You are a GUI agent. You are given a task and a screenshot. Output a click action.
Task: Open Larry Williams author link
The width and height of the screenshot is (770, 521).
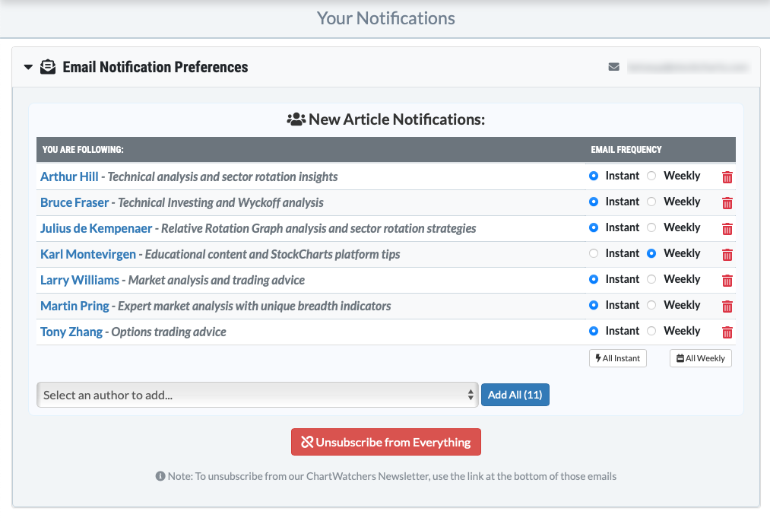click(x=80, y=280)
